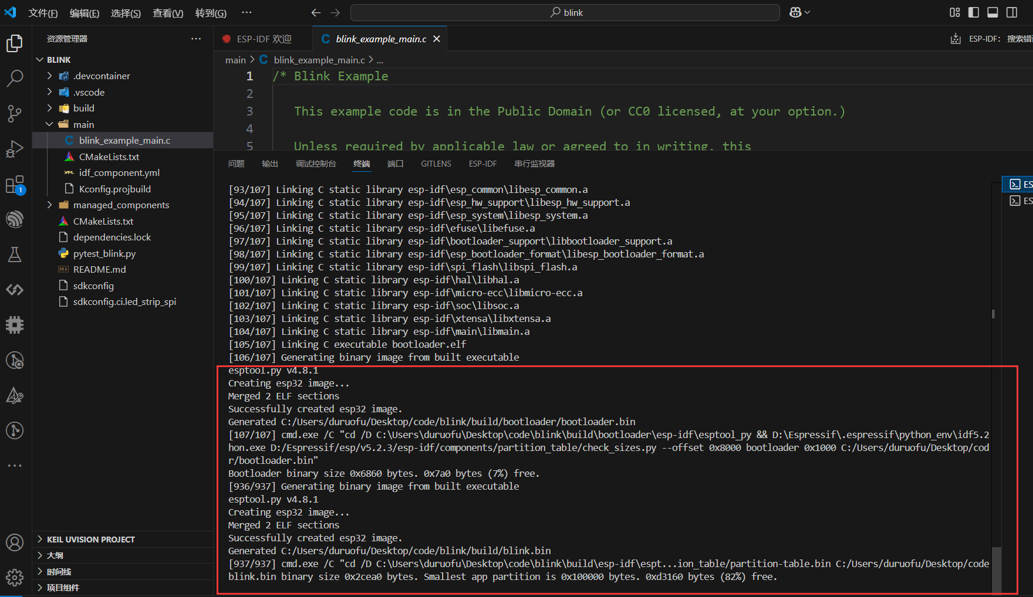Close the blink_example_main.c editor tab
The image size is (1033, 597).
pos(436,39)
